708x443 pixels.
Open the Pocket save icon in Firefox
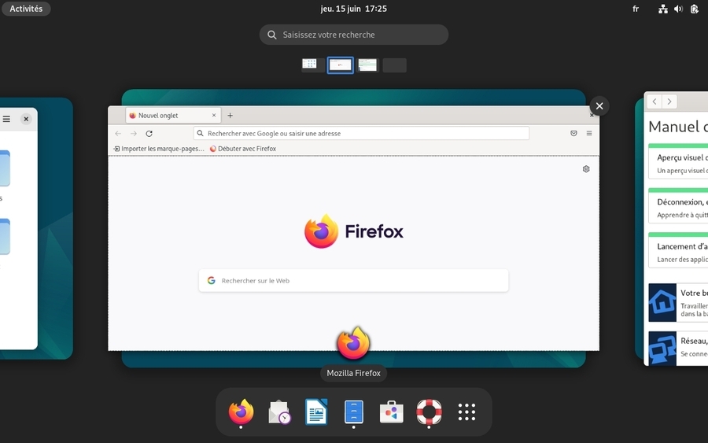click(573, 133)
